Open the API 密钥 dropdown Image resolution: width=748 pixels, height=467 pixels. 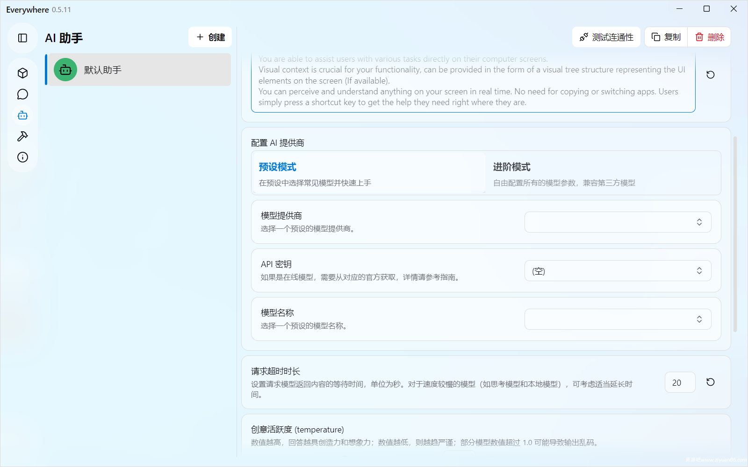618,271
